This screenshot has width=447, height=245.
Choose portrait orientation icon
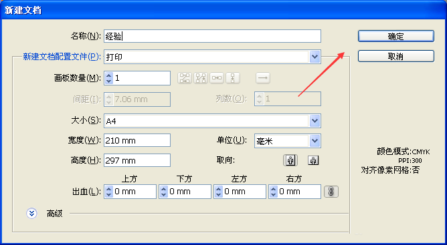[290, 160]
